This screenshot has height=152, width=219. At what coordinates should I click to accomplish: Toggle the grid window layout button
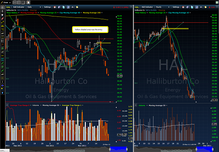(19, 2)
